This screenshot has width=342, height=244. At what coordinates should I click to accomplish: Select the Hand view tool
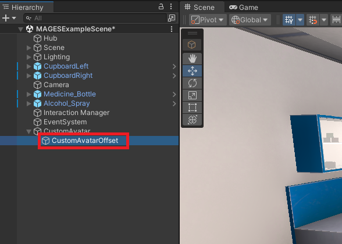(192, 59)
